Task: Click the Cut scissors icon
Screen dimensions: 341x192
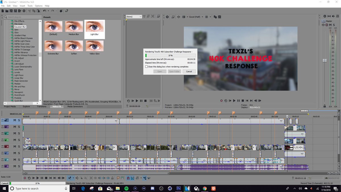Action: (30, 11)
